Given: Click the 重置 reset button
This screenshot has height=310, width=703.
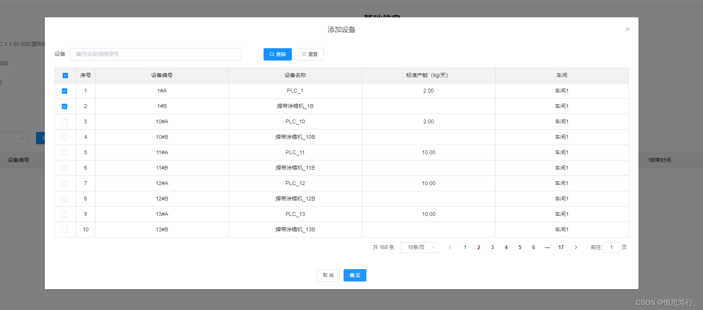Looking at the screenshot, I should [x=310, y=54].
